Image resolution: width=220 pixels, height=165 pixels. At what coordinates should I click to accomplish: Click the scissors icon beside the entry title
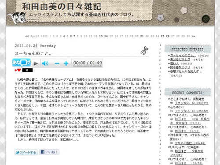[x=144, y=51]
